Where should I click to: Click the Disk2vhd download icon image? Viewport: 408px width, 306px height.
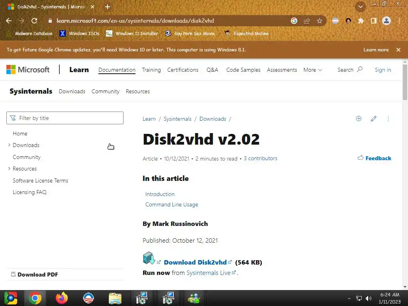(149, 258)
